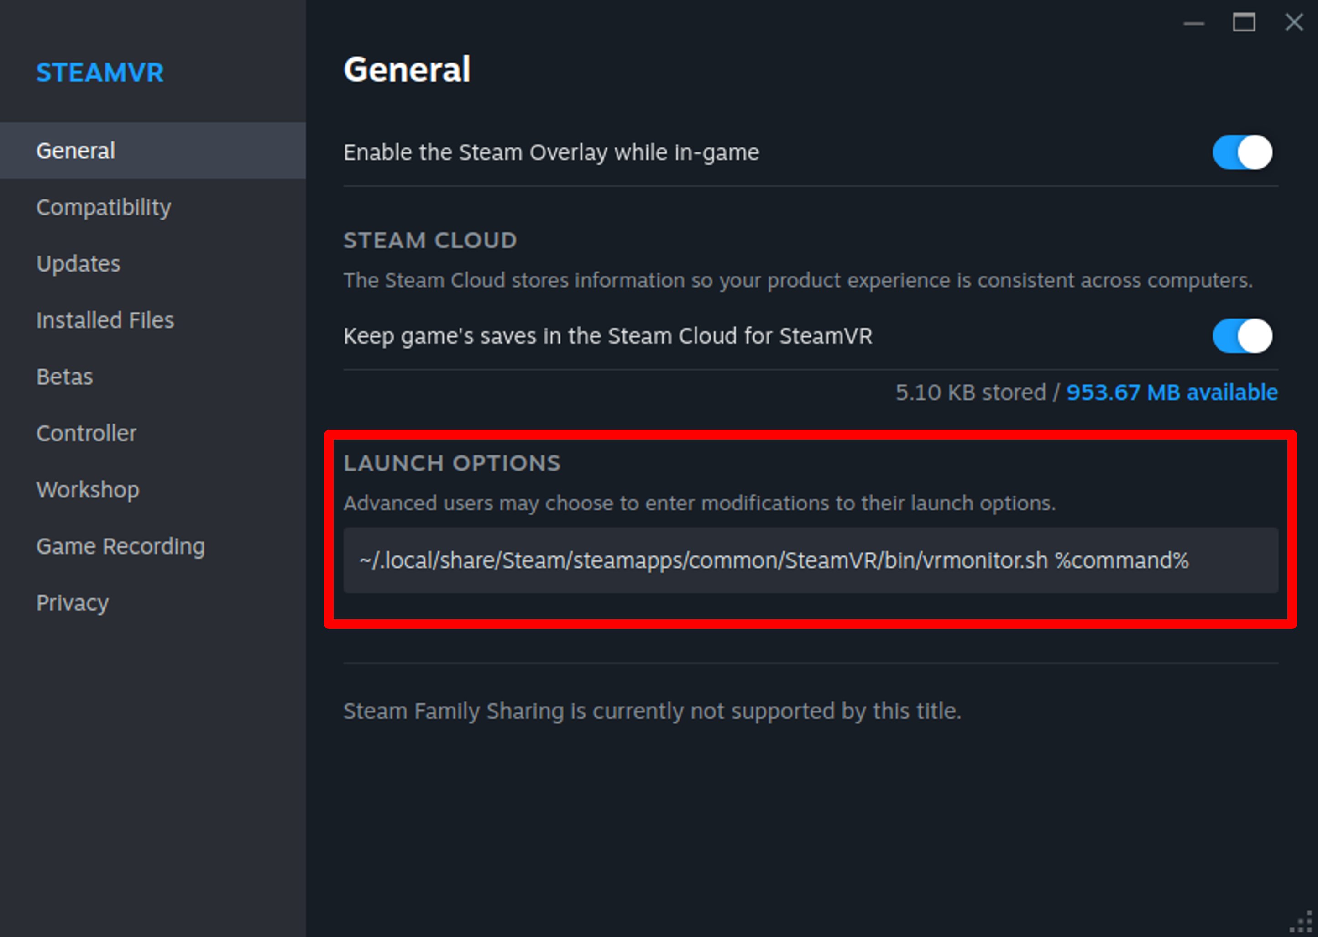Click the STEAM CLOUD section header
Screen dimensions: 1318x937
pos(430,241)
